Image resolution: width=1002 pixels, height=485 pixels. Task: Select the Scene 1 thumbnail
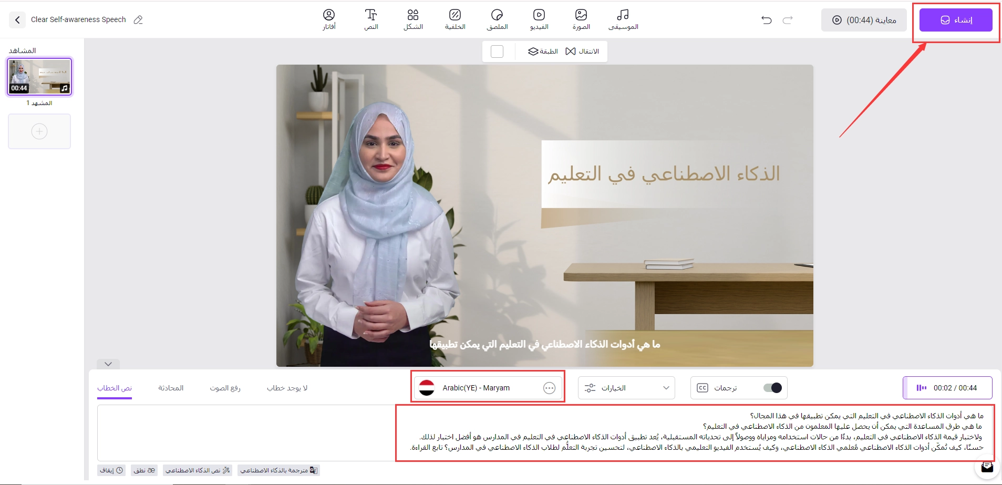(39, 77)
